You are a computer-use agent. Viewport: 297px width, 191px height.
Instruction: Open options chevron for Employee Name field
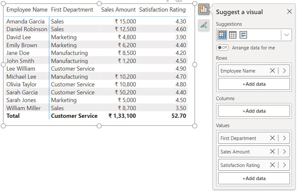point(284,71)
